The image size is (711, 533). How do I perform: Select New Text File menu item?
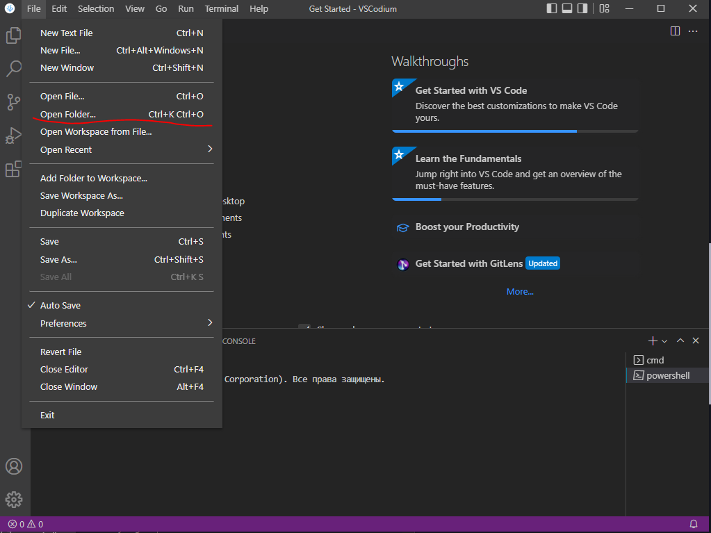coord(122,33)
